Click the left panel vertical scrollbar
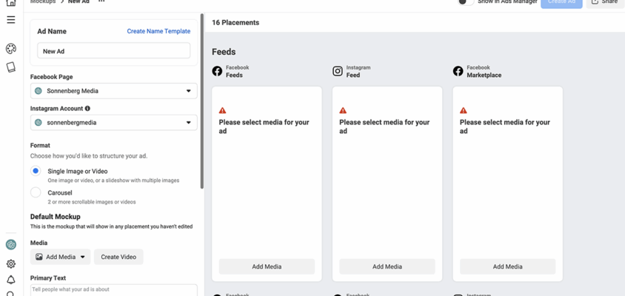Viewport: 625px width, 296px height. (x=202, y=101)
